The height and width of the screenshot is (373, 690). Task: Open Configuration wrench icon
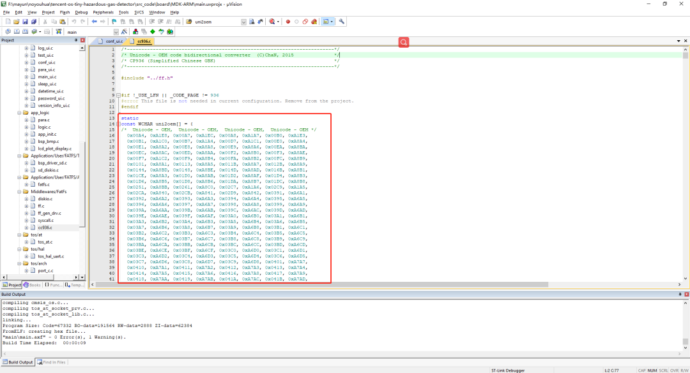point(341,22)
